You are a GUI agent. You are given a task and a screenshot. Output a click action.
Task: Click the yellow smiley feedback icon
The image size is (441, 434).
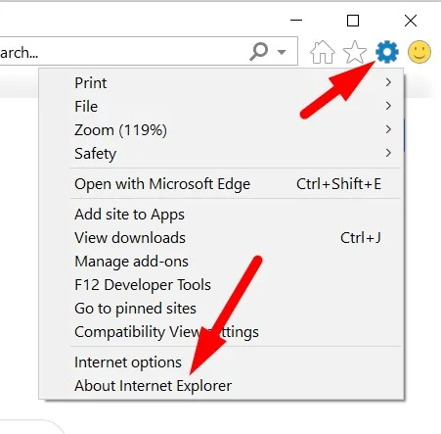[419, 52]
